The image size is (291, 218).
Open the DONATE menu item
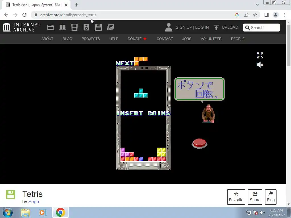coord(137,39)
